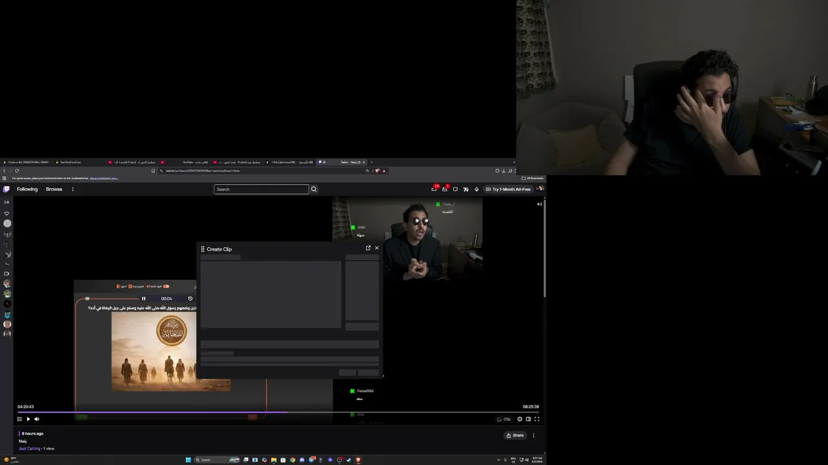Open the All Bookmarks folder
Screen dimensions: 828x465
pyautogui.click(x=533, y=178)
